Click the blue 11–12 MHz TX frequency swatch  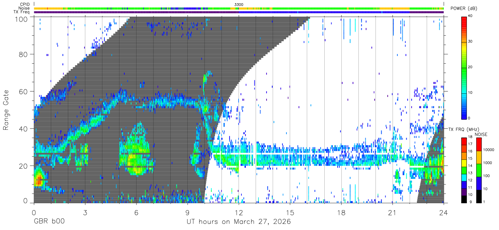(464, 185)
